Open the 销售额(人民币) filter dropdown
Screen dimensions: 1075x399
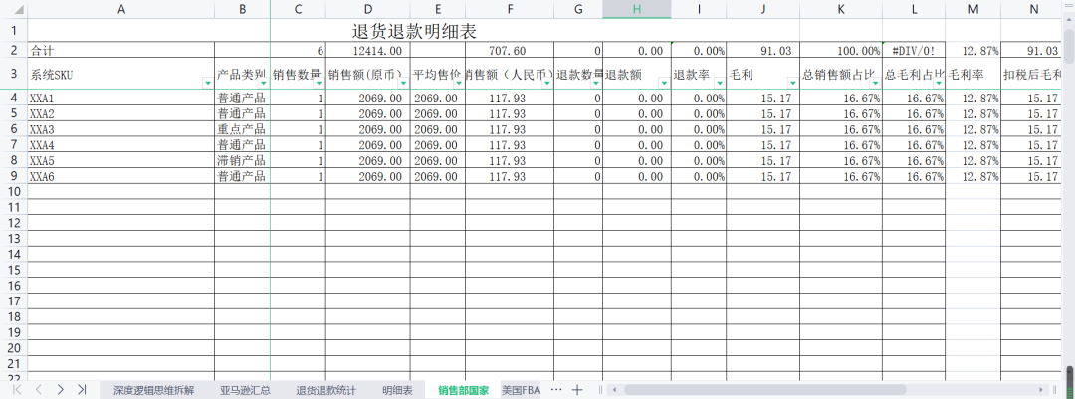tap(547, 83)
